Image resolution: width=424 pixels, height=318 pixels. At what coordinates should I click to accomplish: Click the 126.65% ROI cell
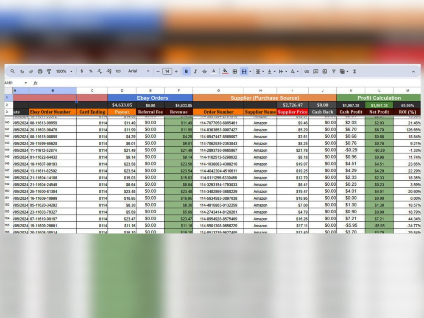tap(407, 130)
